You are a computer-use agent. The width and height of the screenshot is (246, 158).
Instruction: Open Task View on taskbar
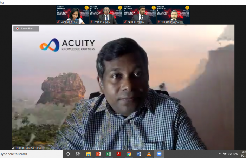(x=78, y=154)
